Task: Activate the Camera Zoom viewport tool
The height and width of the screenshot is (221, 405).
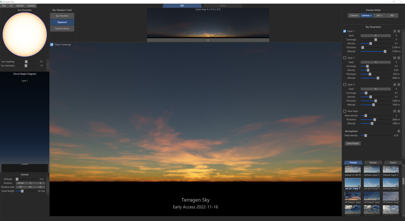Action: pyautogui.click(x=62, y=29)
